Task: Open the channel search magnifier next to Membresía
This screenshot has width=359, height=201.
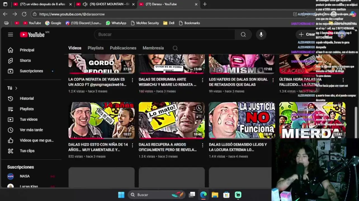Action: [x=175, y=48]
